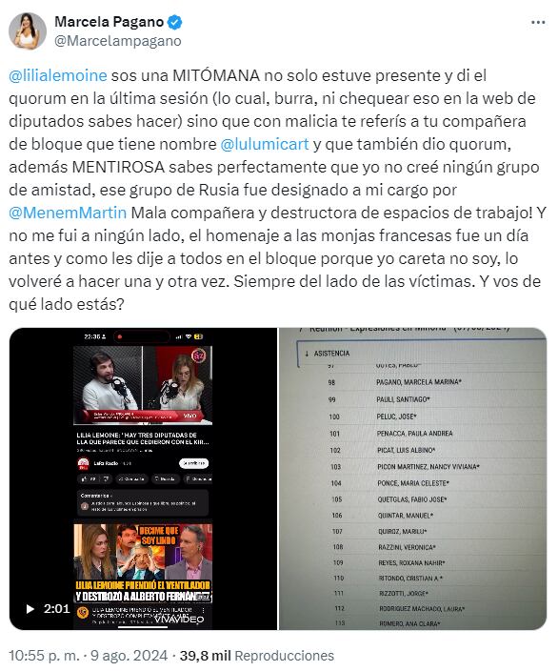This screenshot has width=558, height=671.
Task: Click the Marcela Pagano display name
Action: (110, 22)
